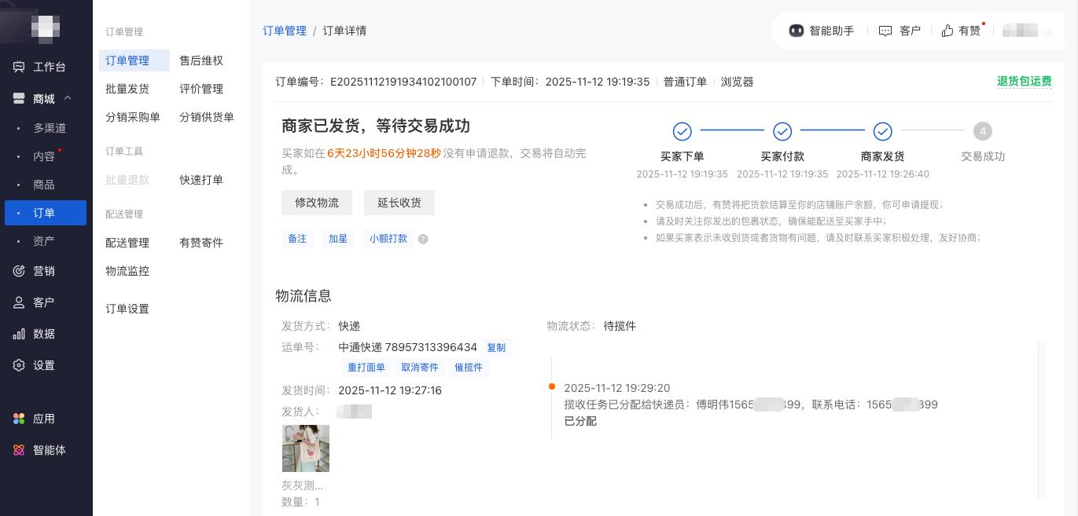Select 售后维权 in the order submenu
Screen dimensions: 1078x516
pyautogui.click(x=201, y=60)
